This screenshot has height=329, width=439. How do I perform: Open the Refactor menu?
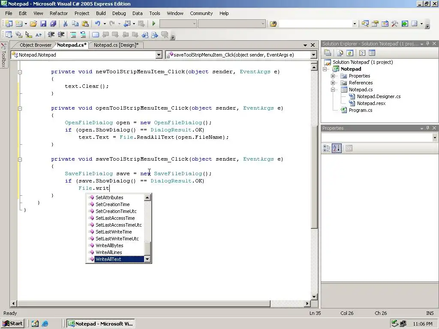(x=58, y=13)
